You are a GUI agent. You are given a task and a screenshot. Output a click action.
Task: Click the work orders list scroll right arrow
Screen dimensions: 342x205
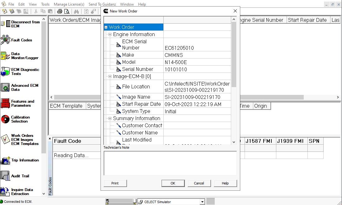[338, 97]
